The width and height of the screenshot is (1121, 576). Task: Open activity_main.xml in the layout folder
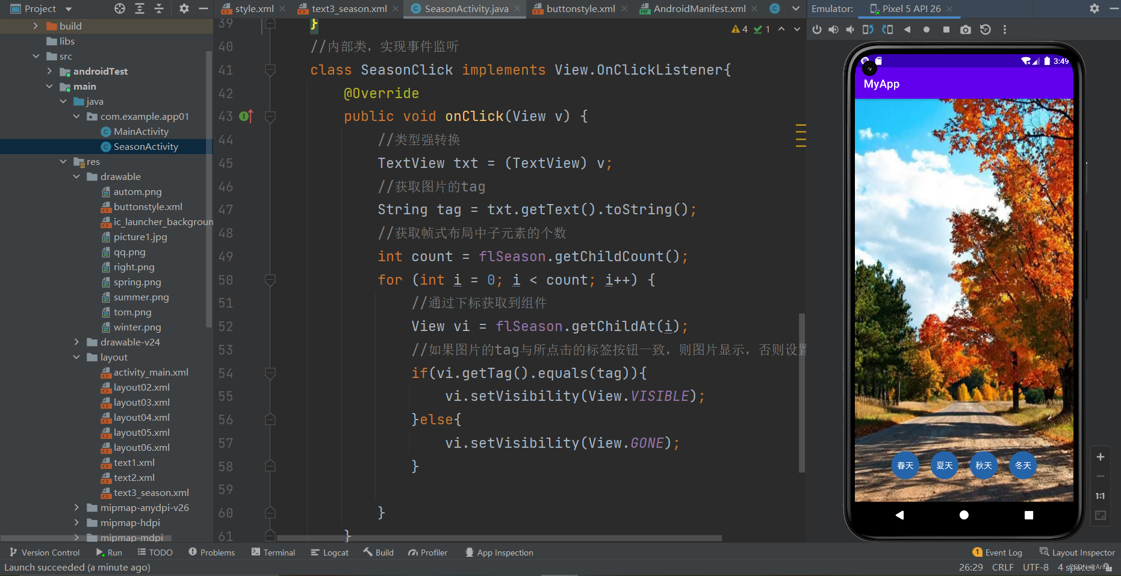click(151, 372)
